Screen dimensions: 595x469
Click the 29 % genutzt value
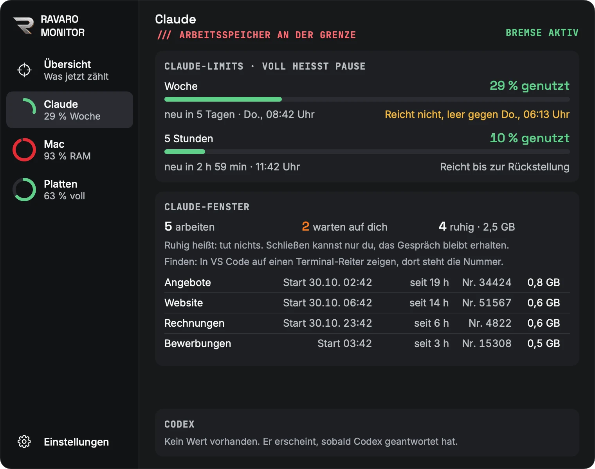click(x=530, y=86)
